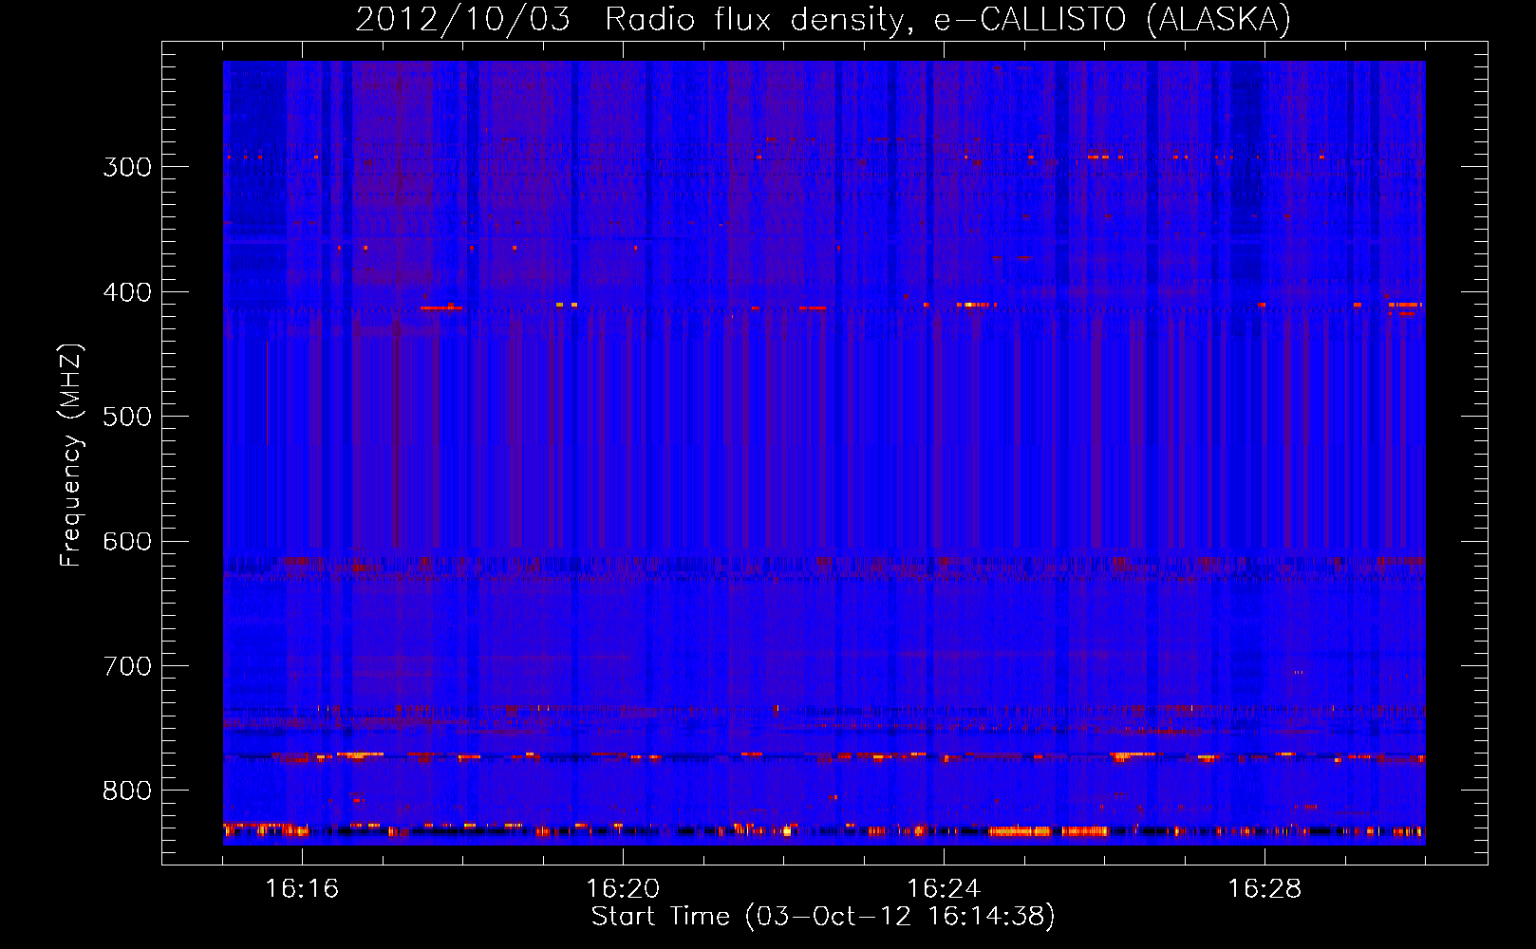
Task: Click the 'Start Time (03-Oct-12 16:14:38)' label
Action: (x=823, y=917)
